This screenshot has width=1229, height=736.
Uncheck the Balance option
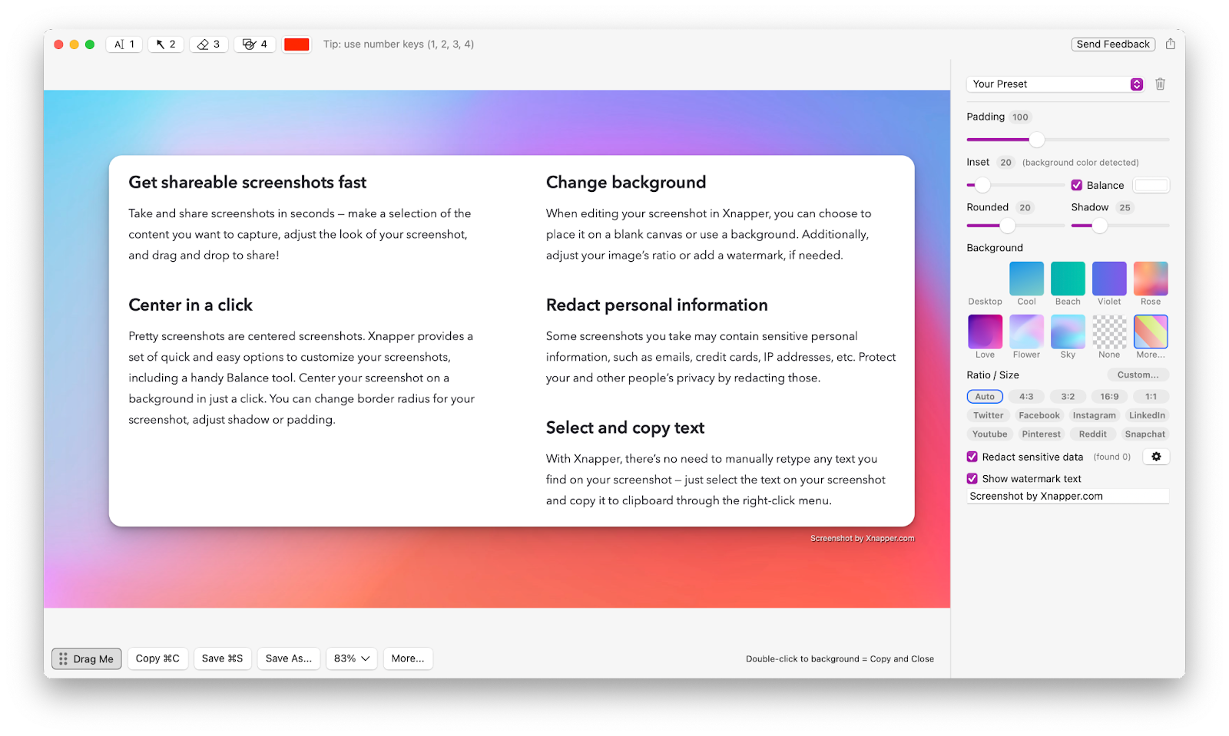click(x=1077, y=185)
